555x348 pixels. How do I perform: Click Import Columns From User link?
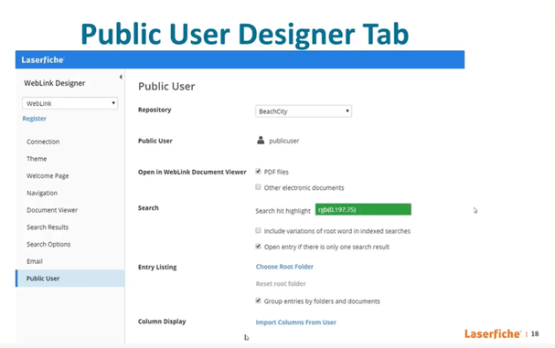pyautogui.click(x=296, y=322)
